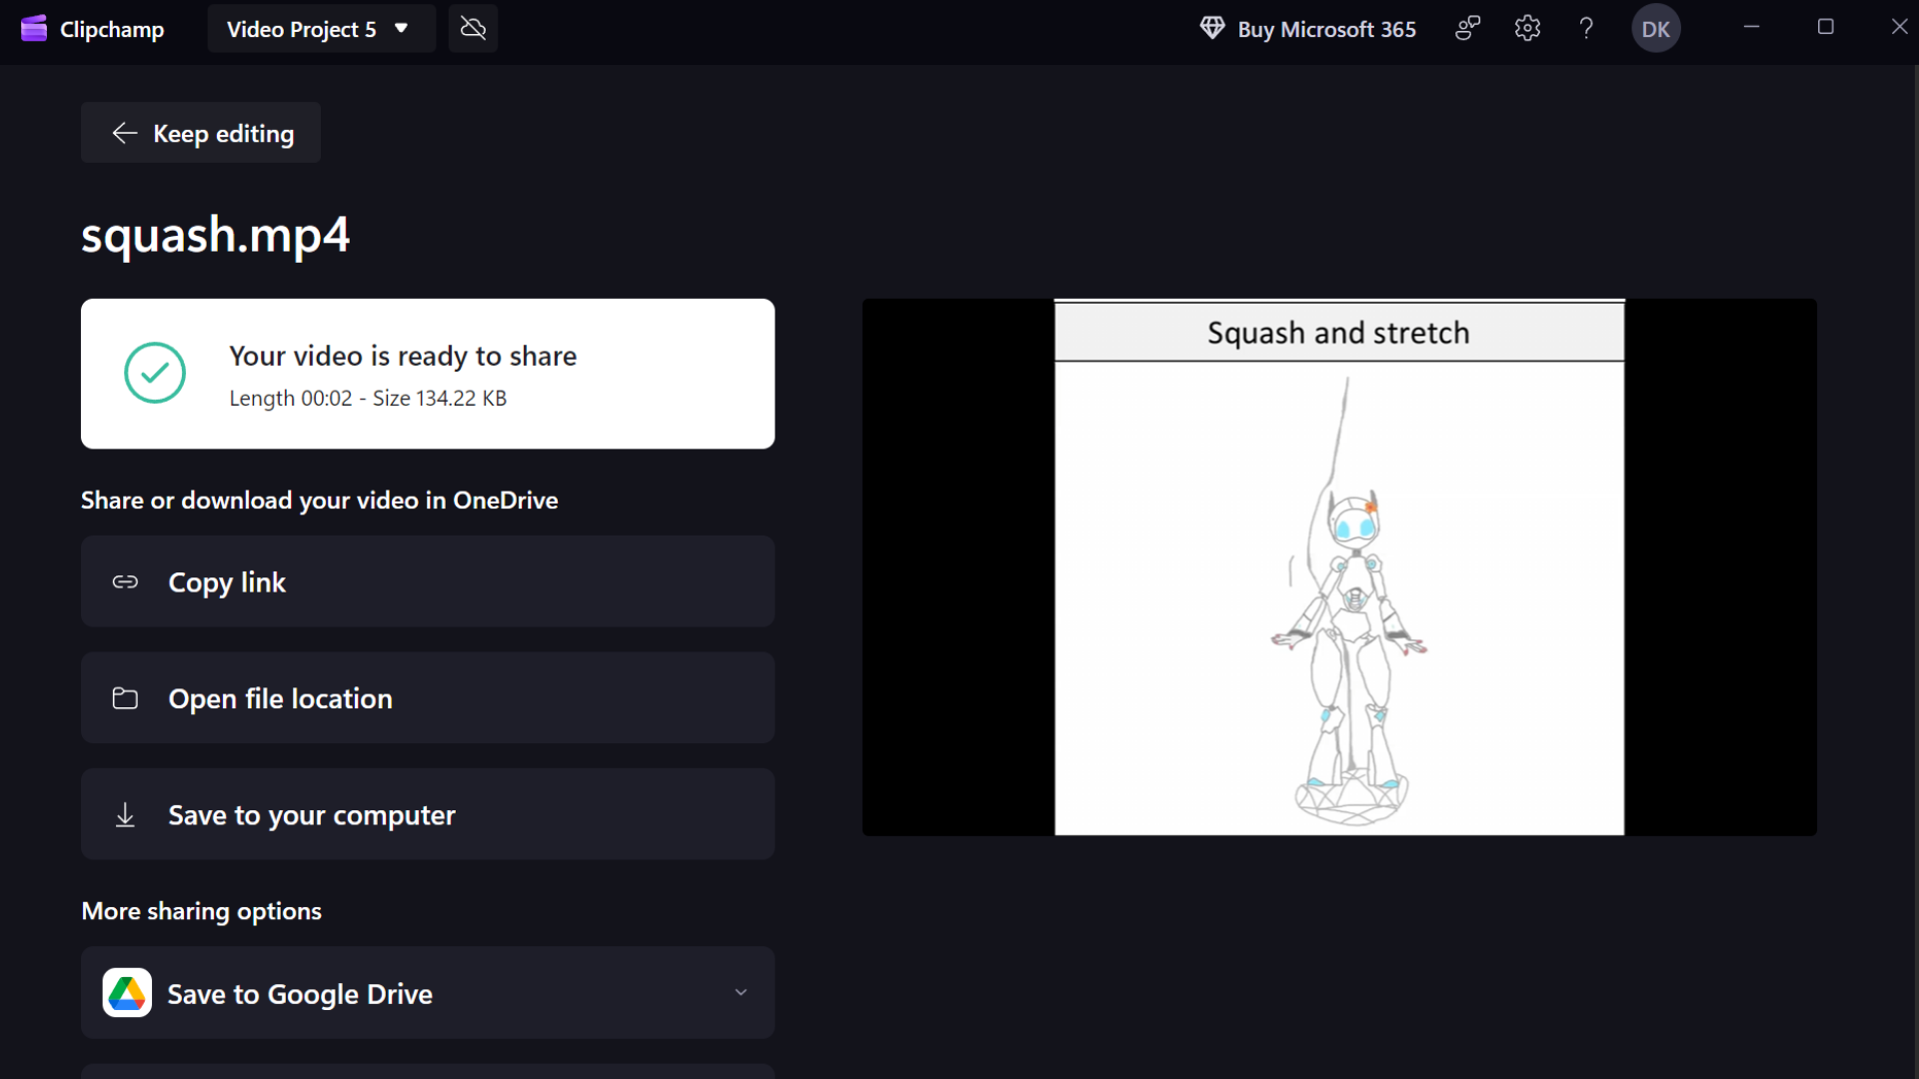Open the DK account avatar

pos(1655,29)
